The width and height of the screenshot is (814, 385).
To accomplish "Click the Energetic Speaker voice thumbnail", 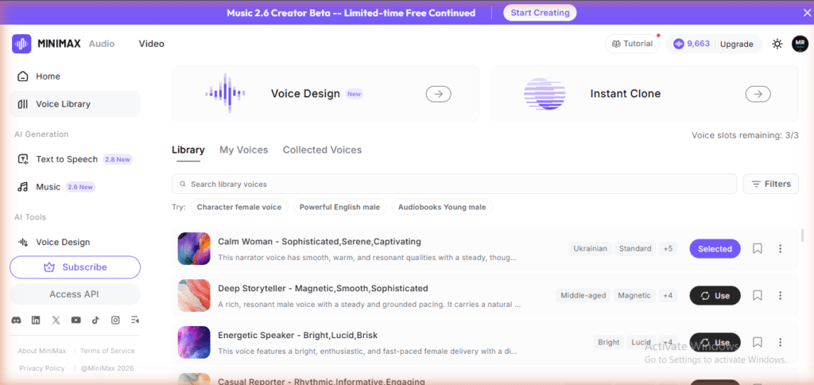I will coord(194,342).
